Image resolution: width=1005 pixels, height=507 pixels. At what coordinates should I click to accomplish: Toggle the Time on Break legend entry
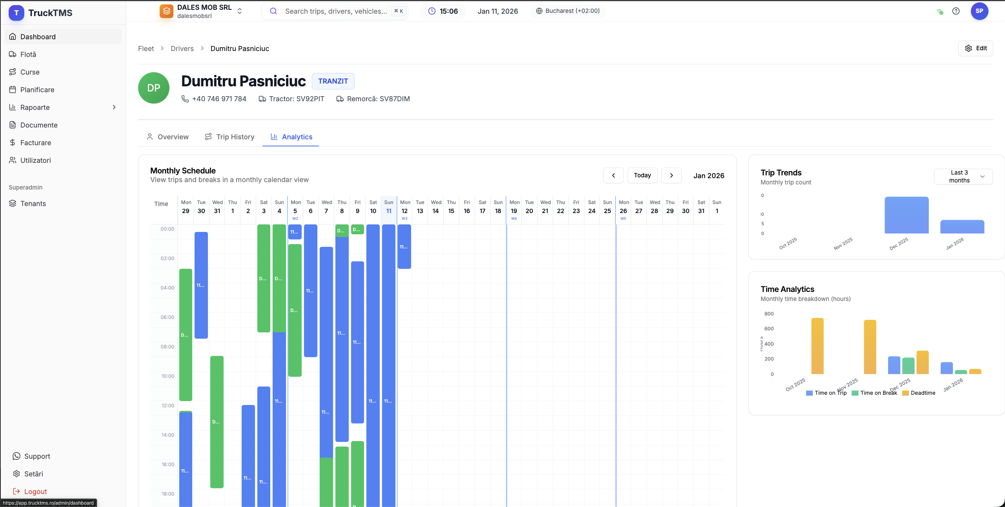874,393
